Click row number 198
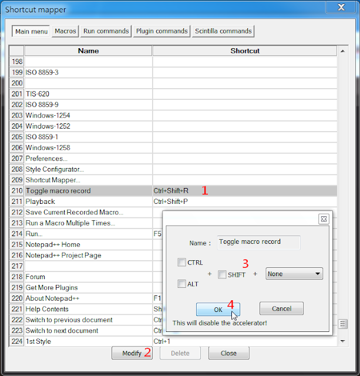360x376 pixels. pyautogui.click(x=17, y=62)
